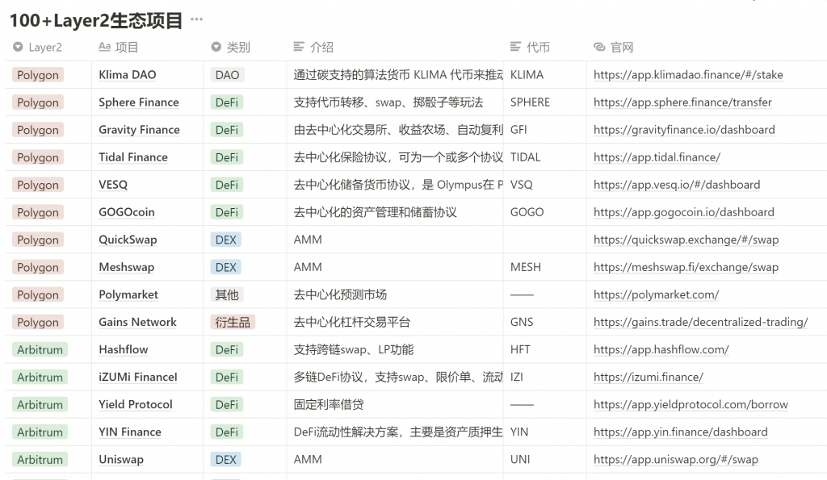This screenshot has width=827, height=480.
Task: Select the 衍生品 tag on Gains Network row
Action: [233, 322]
